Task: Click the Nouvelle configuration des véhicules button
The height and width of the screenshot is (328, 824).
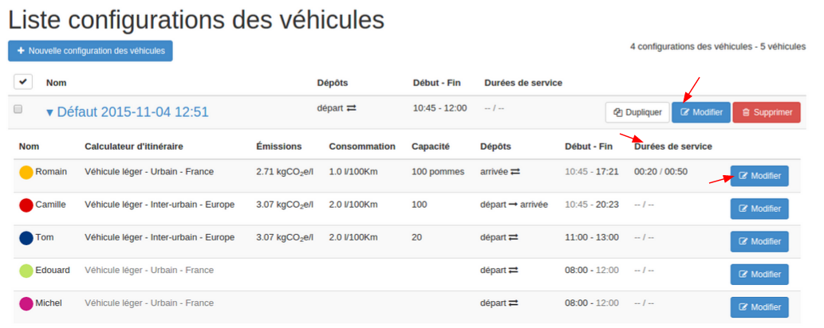Action: coord(90,51)
